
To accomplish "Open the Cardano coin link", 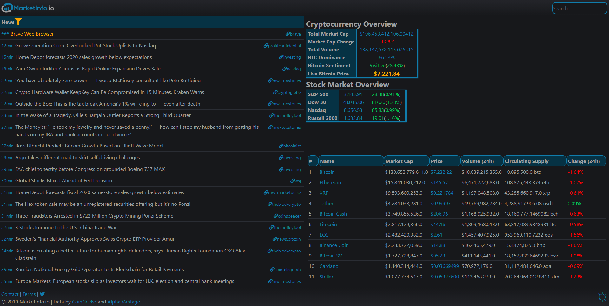I will [x=329, y=266].
